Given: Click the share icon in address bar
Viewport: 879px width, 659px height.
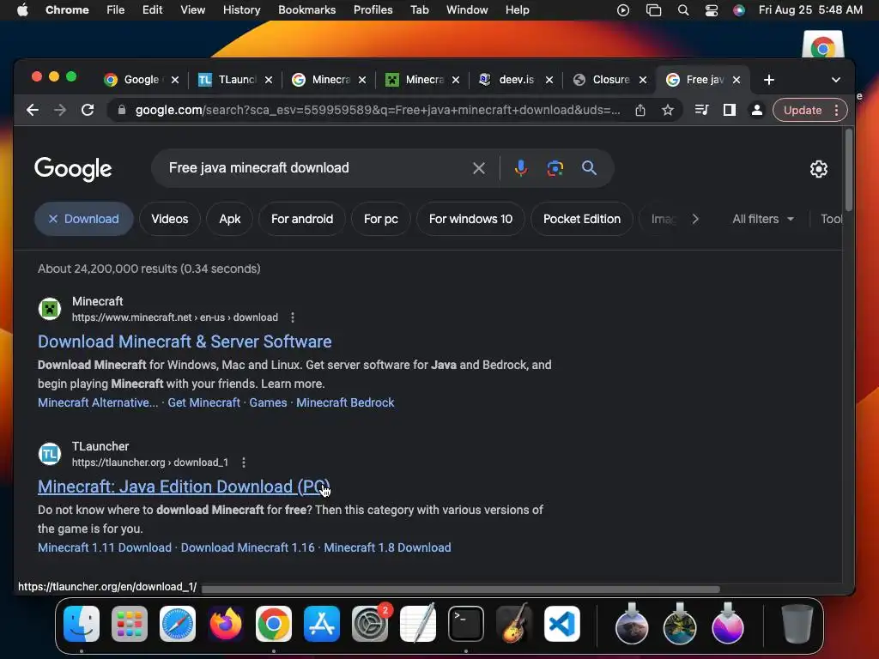Looking at the screenshot, I should (640, 111).
